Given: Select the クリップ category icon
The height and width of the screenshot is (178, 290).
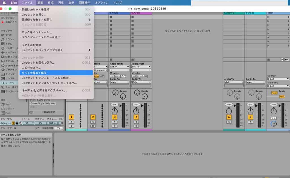Looking at the screenshot, I should (3, 74).
